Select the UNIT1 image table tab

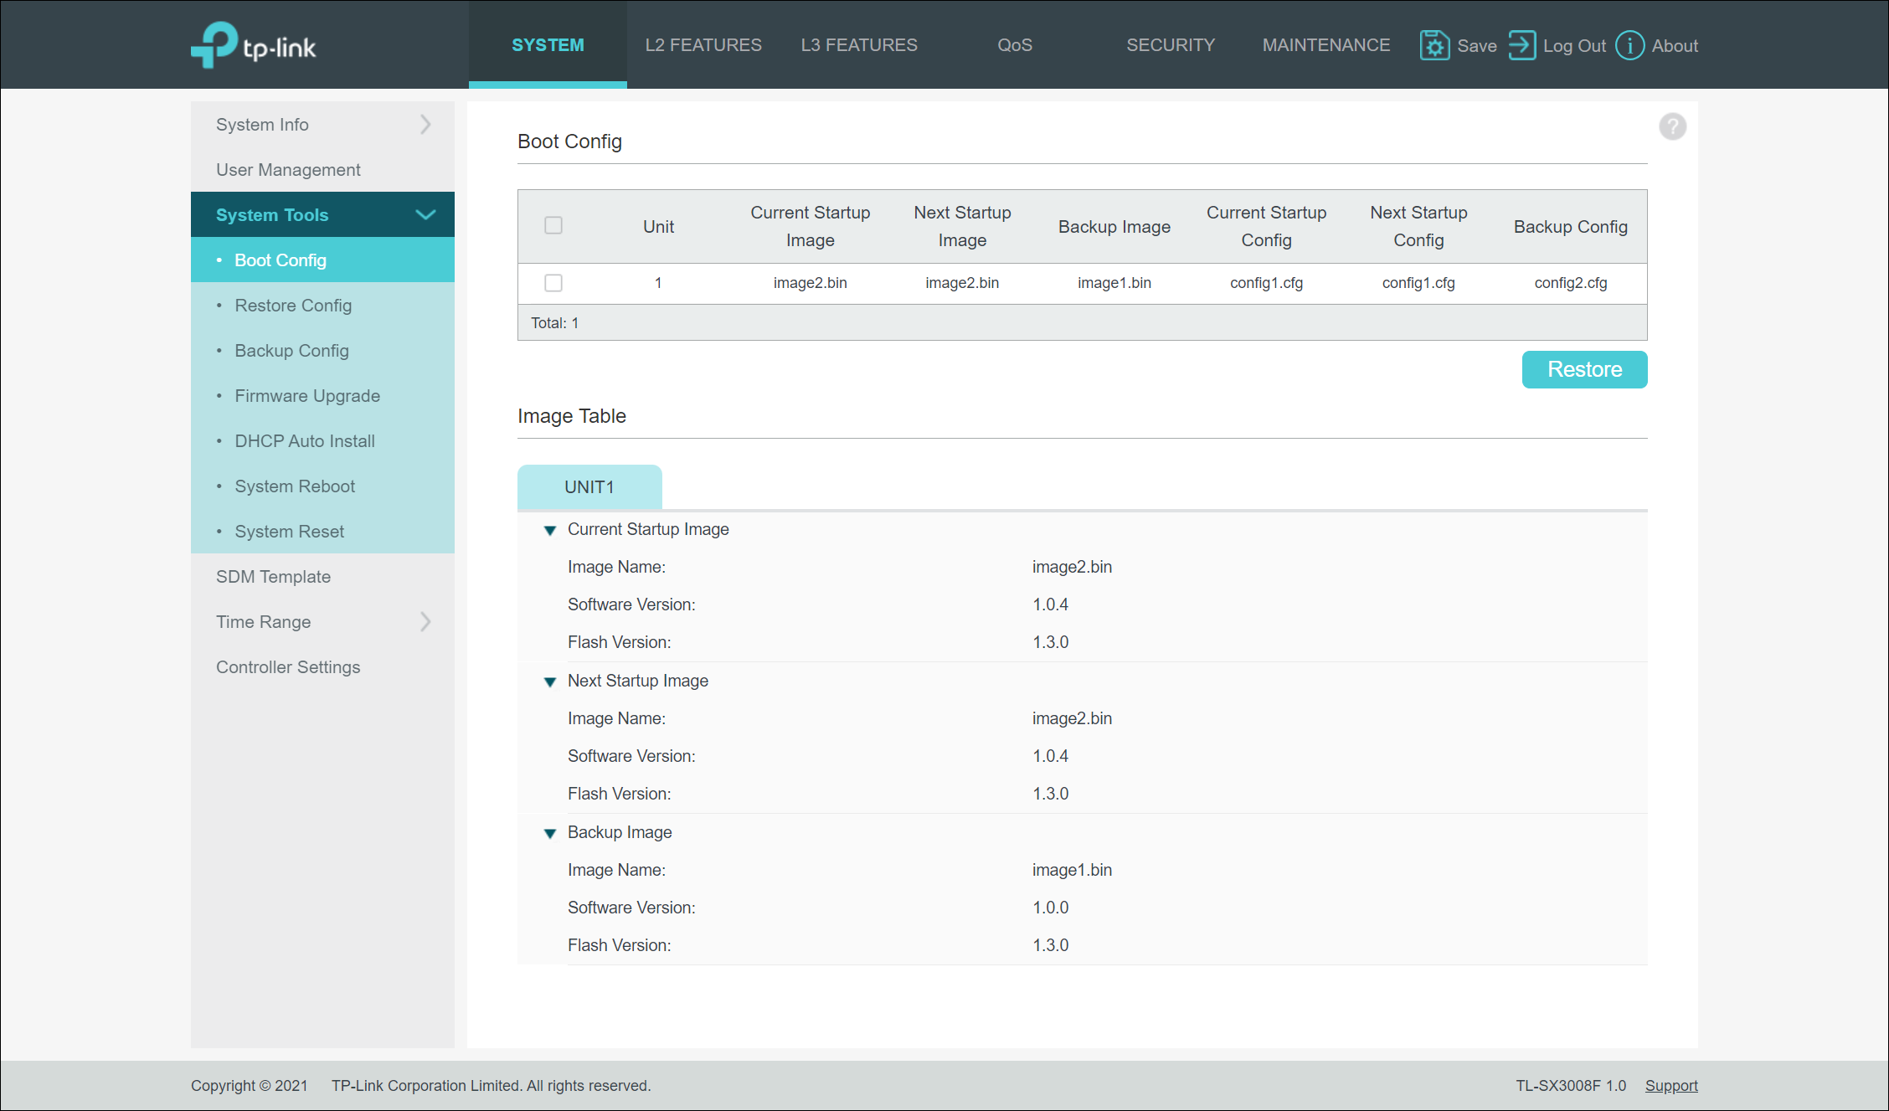tap(589, 487)
